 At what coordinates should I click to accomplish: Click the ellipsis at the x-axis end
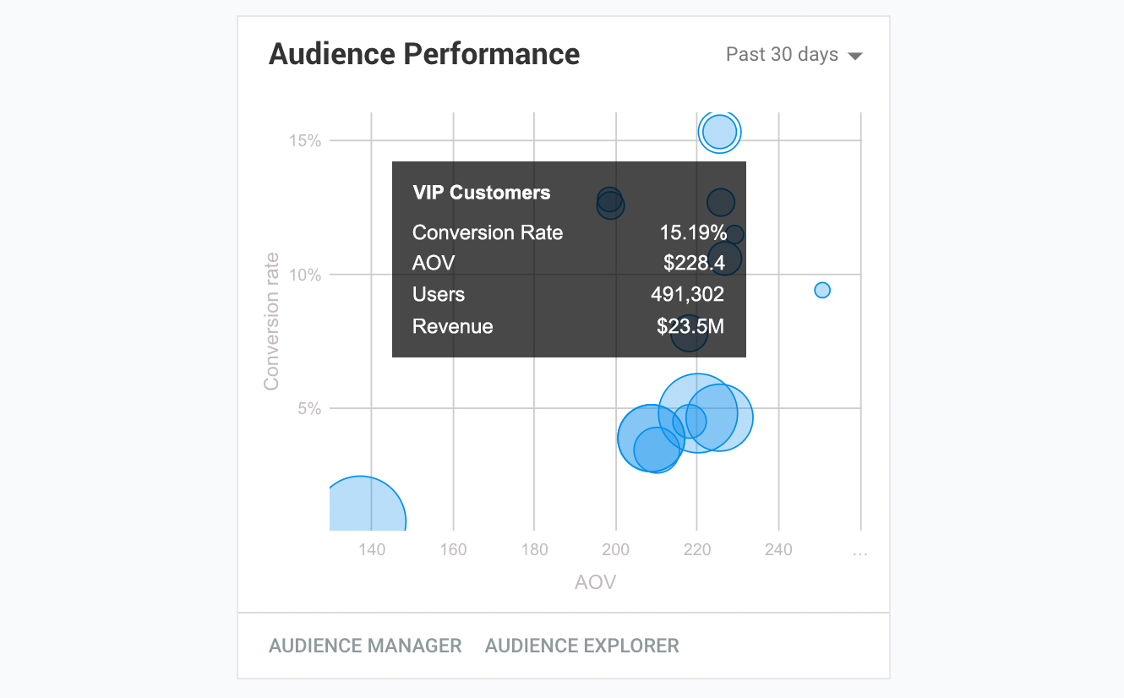click(860, 550)
